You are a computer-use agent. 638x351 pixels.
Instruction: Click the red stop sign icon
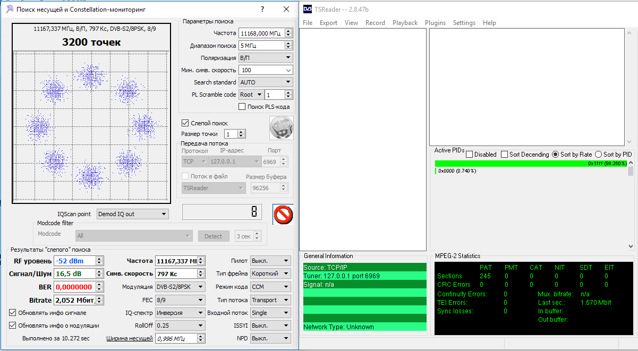[283, 215]
